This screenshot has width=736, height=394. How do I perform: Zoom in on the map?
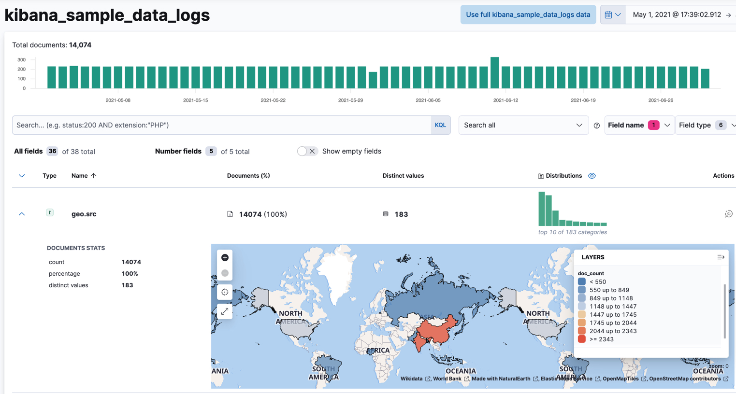pos(225,258)
